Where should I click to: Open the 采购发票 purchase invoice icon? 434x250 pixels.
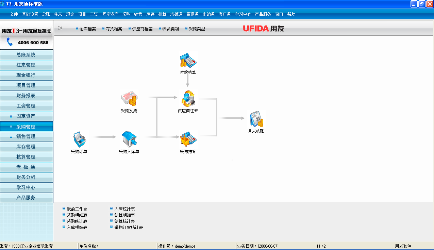point(129,99)
